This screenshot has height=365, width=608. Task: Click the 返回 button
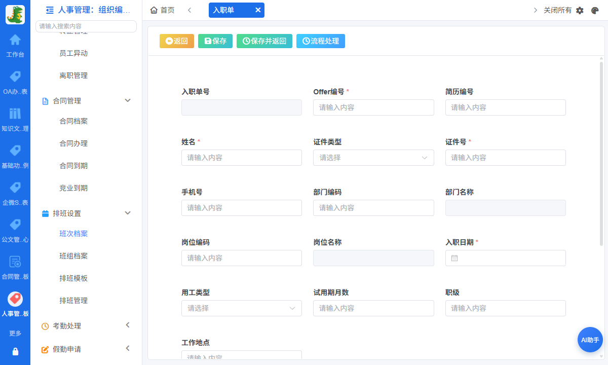177,41
